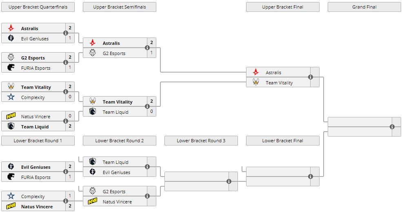Show match details for Natus Vincere vs Team Liquid
This screenshot has height=214, width=404.
point(66,121)
